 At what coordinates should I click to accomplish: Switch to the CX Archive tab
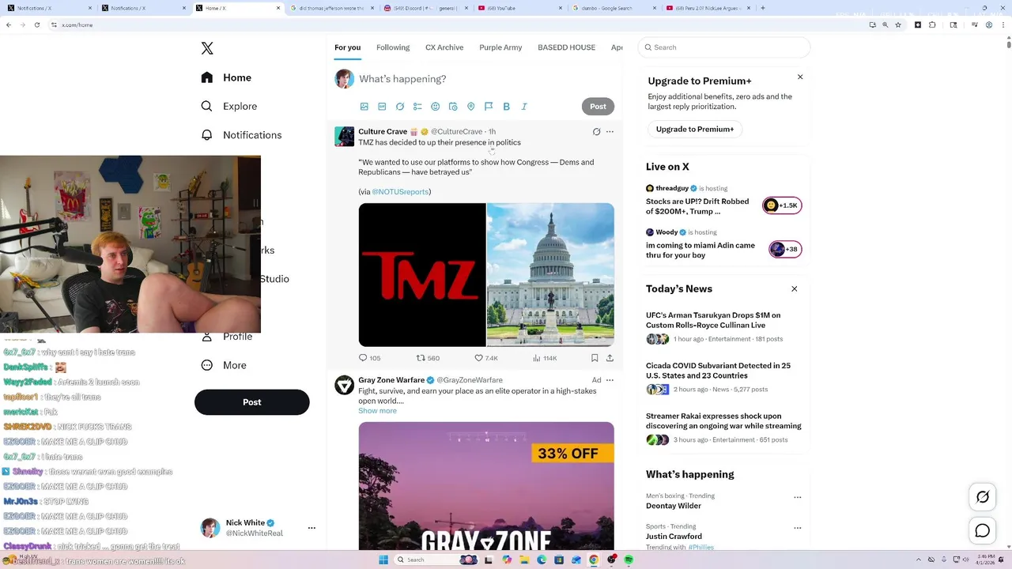[444, 47]
